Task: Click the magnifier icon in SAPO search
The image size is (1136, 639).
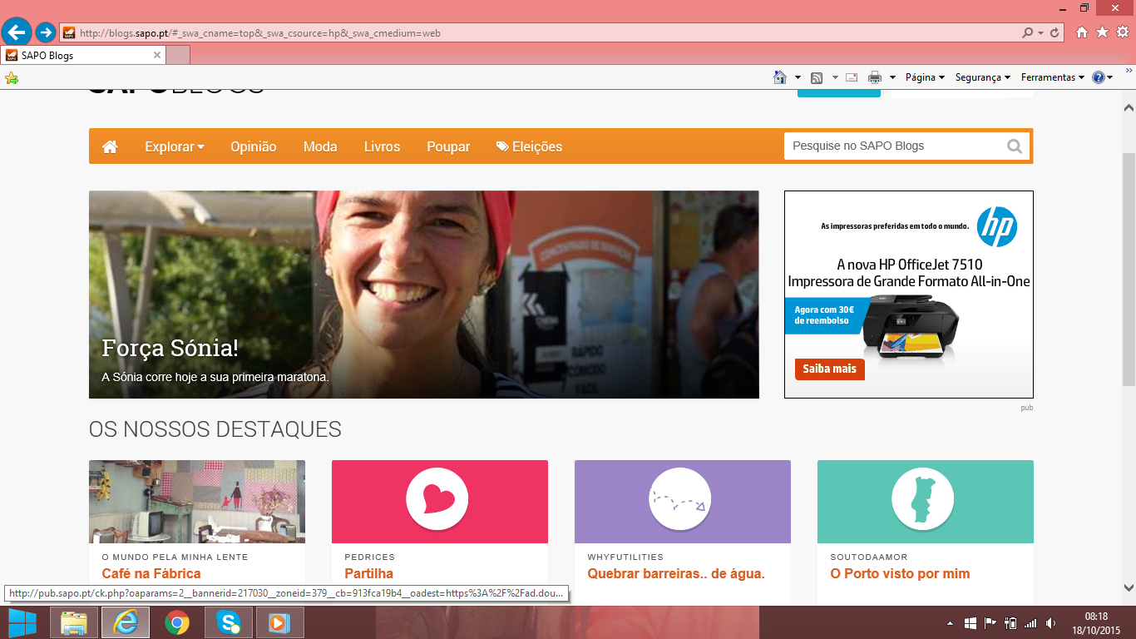Action: [1015, 146]
